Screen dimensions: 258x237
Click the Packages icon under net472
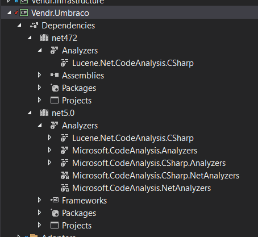click(x=55, y=88)
